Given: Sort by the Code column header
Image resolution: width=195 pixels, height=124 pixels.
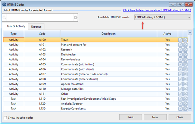Looking at the screenshot, I should tap(42, 34).
